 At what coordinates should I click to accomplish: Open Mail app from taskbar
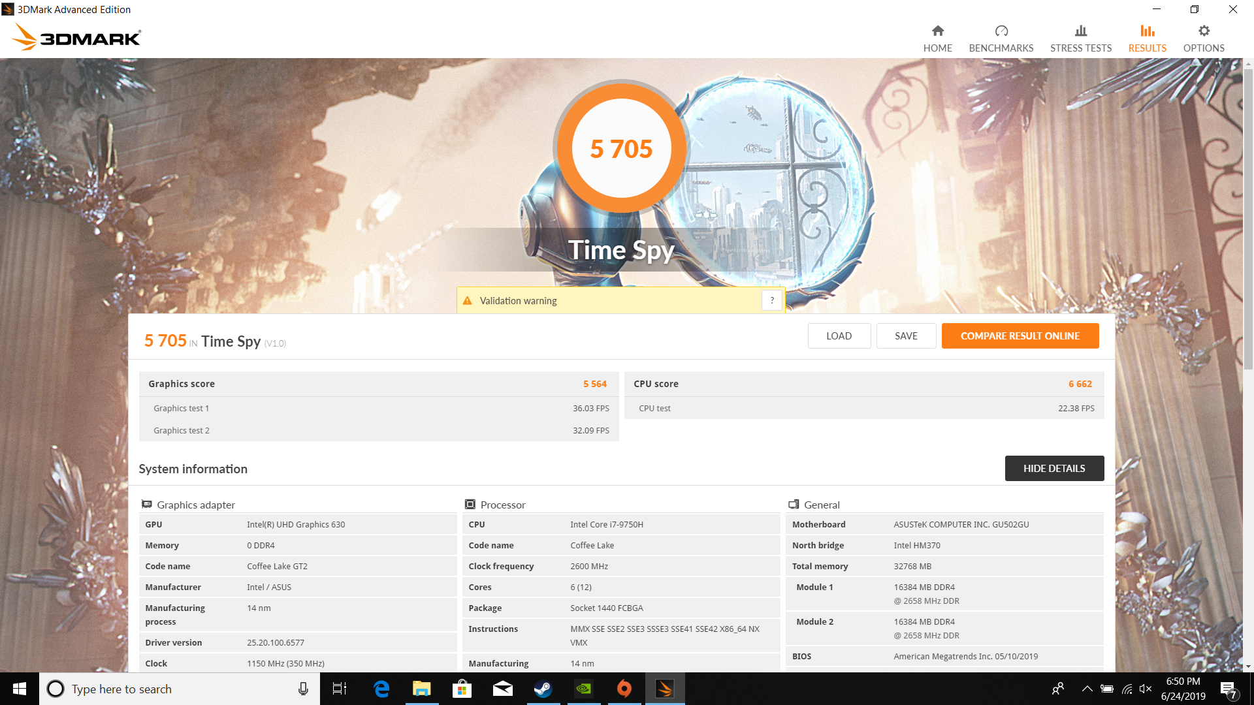click(503, 689)
